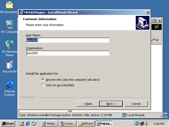Go to the next wizard step
Screen dimensions: 169x127
(111, 104)
